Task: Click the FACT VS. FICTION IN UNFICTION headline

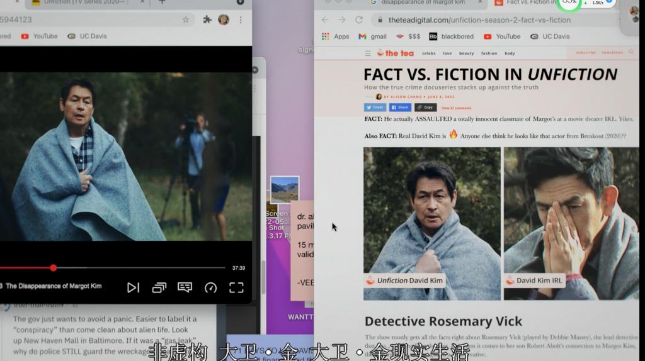Action: pyautogui.click(x=490, y=74)
